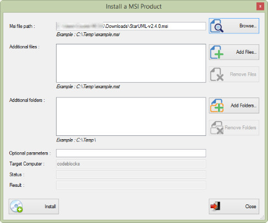Focus the Msi file path field
This screenshot has width=268, height=223.
coord(131,26)
